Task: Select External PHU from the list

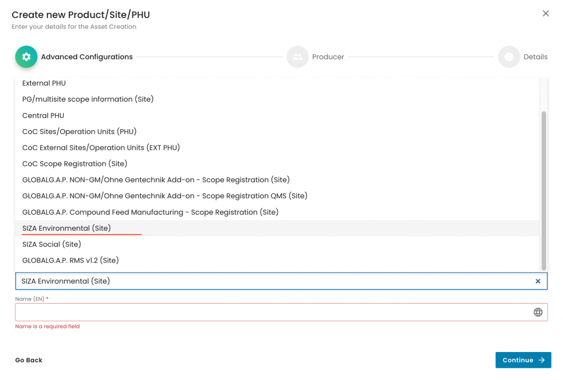Action: (x=44, y=83)
